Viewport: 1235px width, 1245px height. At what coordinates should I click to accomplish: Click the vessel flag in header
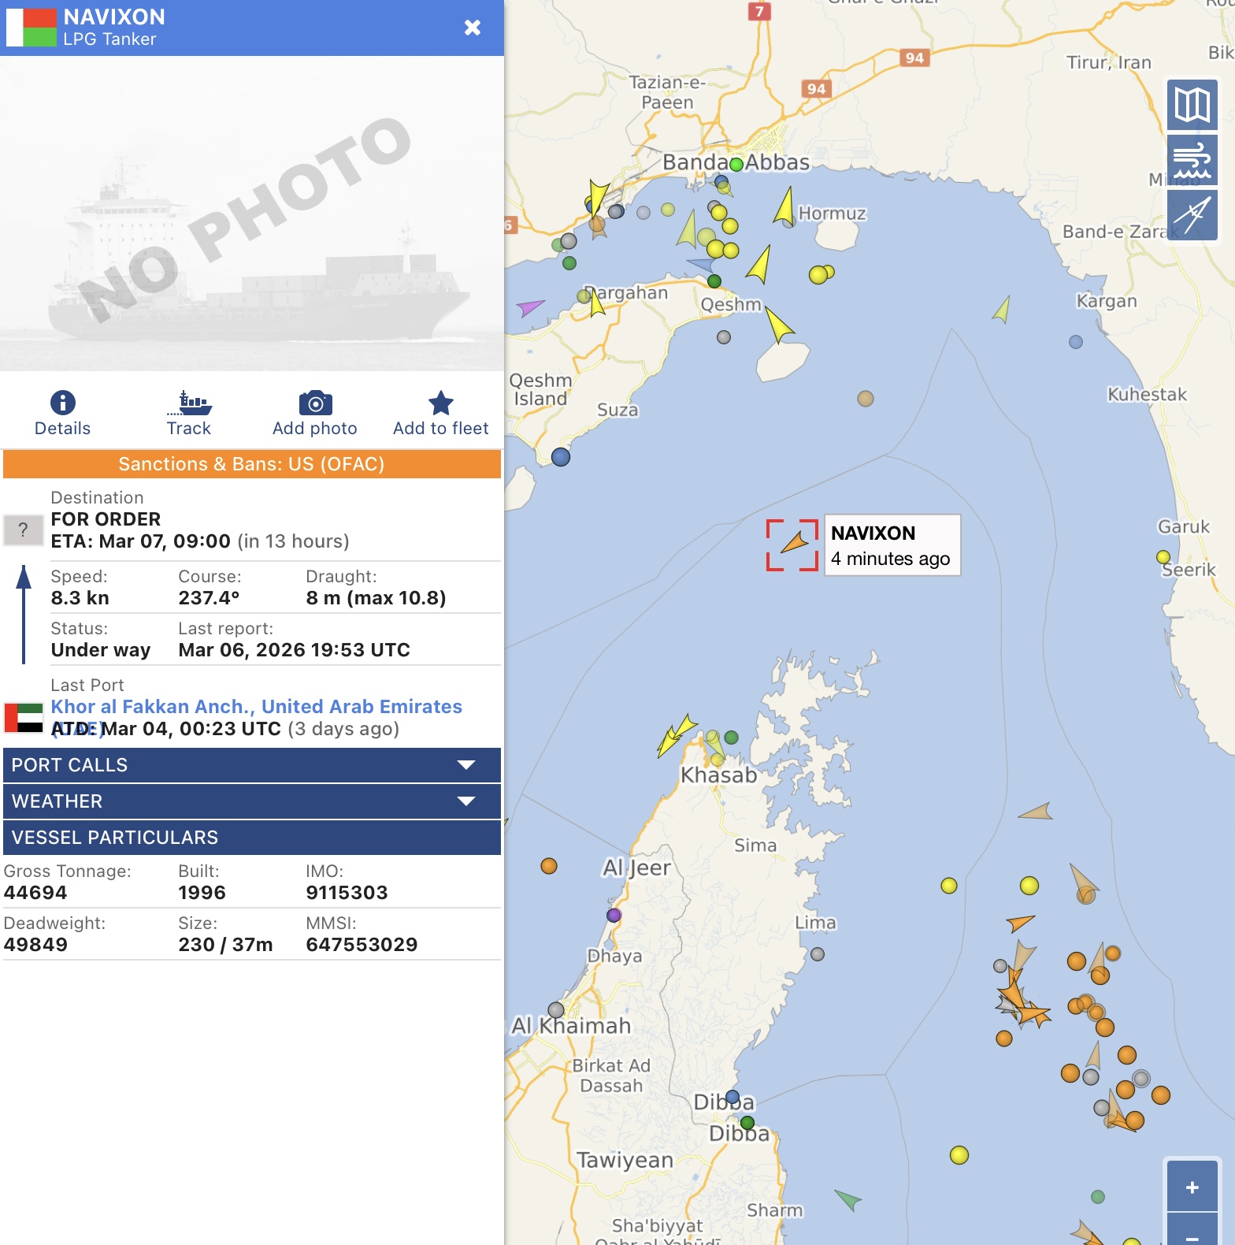32,28
